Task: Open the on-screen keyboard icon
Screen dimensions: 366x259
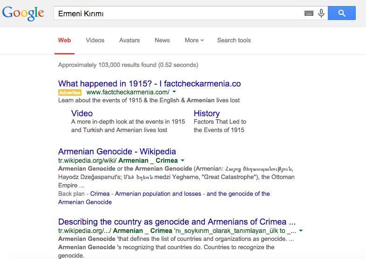Action: pyautogui.click(x=309, y=13)
